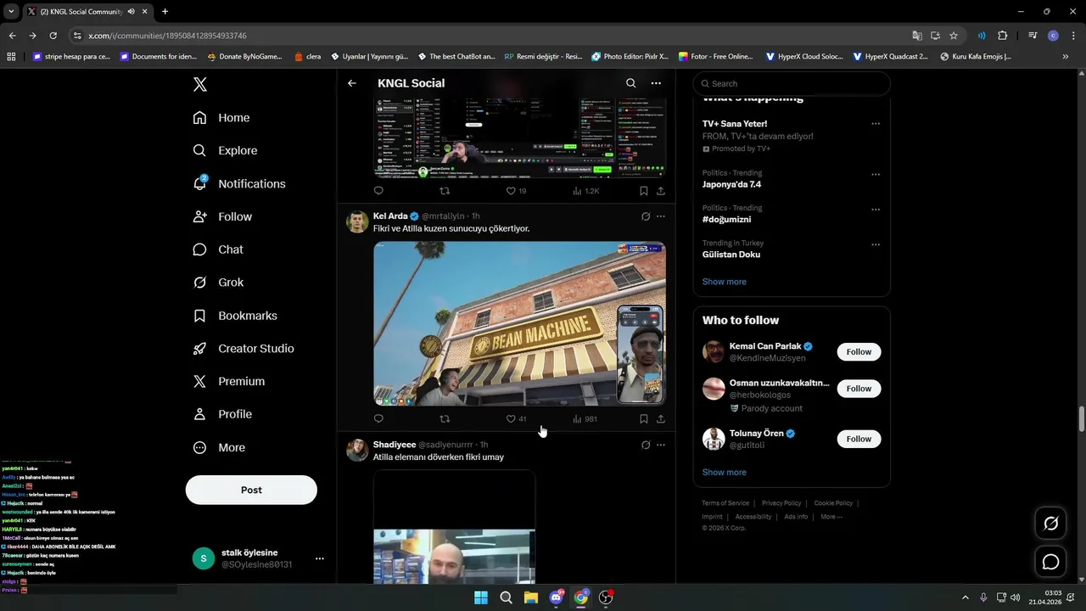Image resolution: width=1086 pixels, height=611 pixels.
Task: Go back from KNGL Social community
Action: (352, 83)
